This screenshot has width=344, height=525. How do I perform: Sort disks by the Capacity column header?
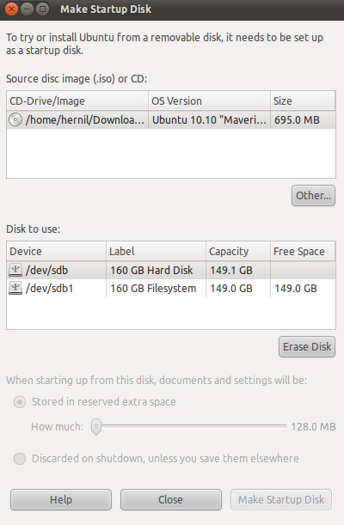[238, 251]
